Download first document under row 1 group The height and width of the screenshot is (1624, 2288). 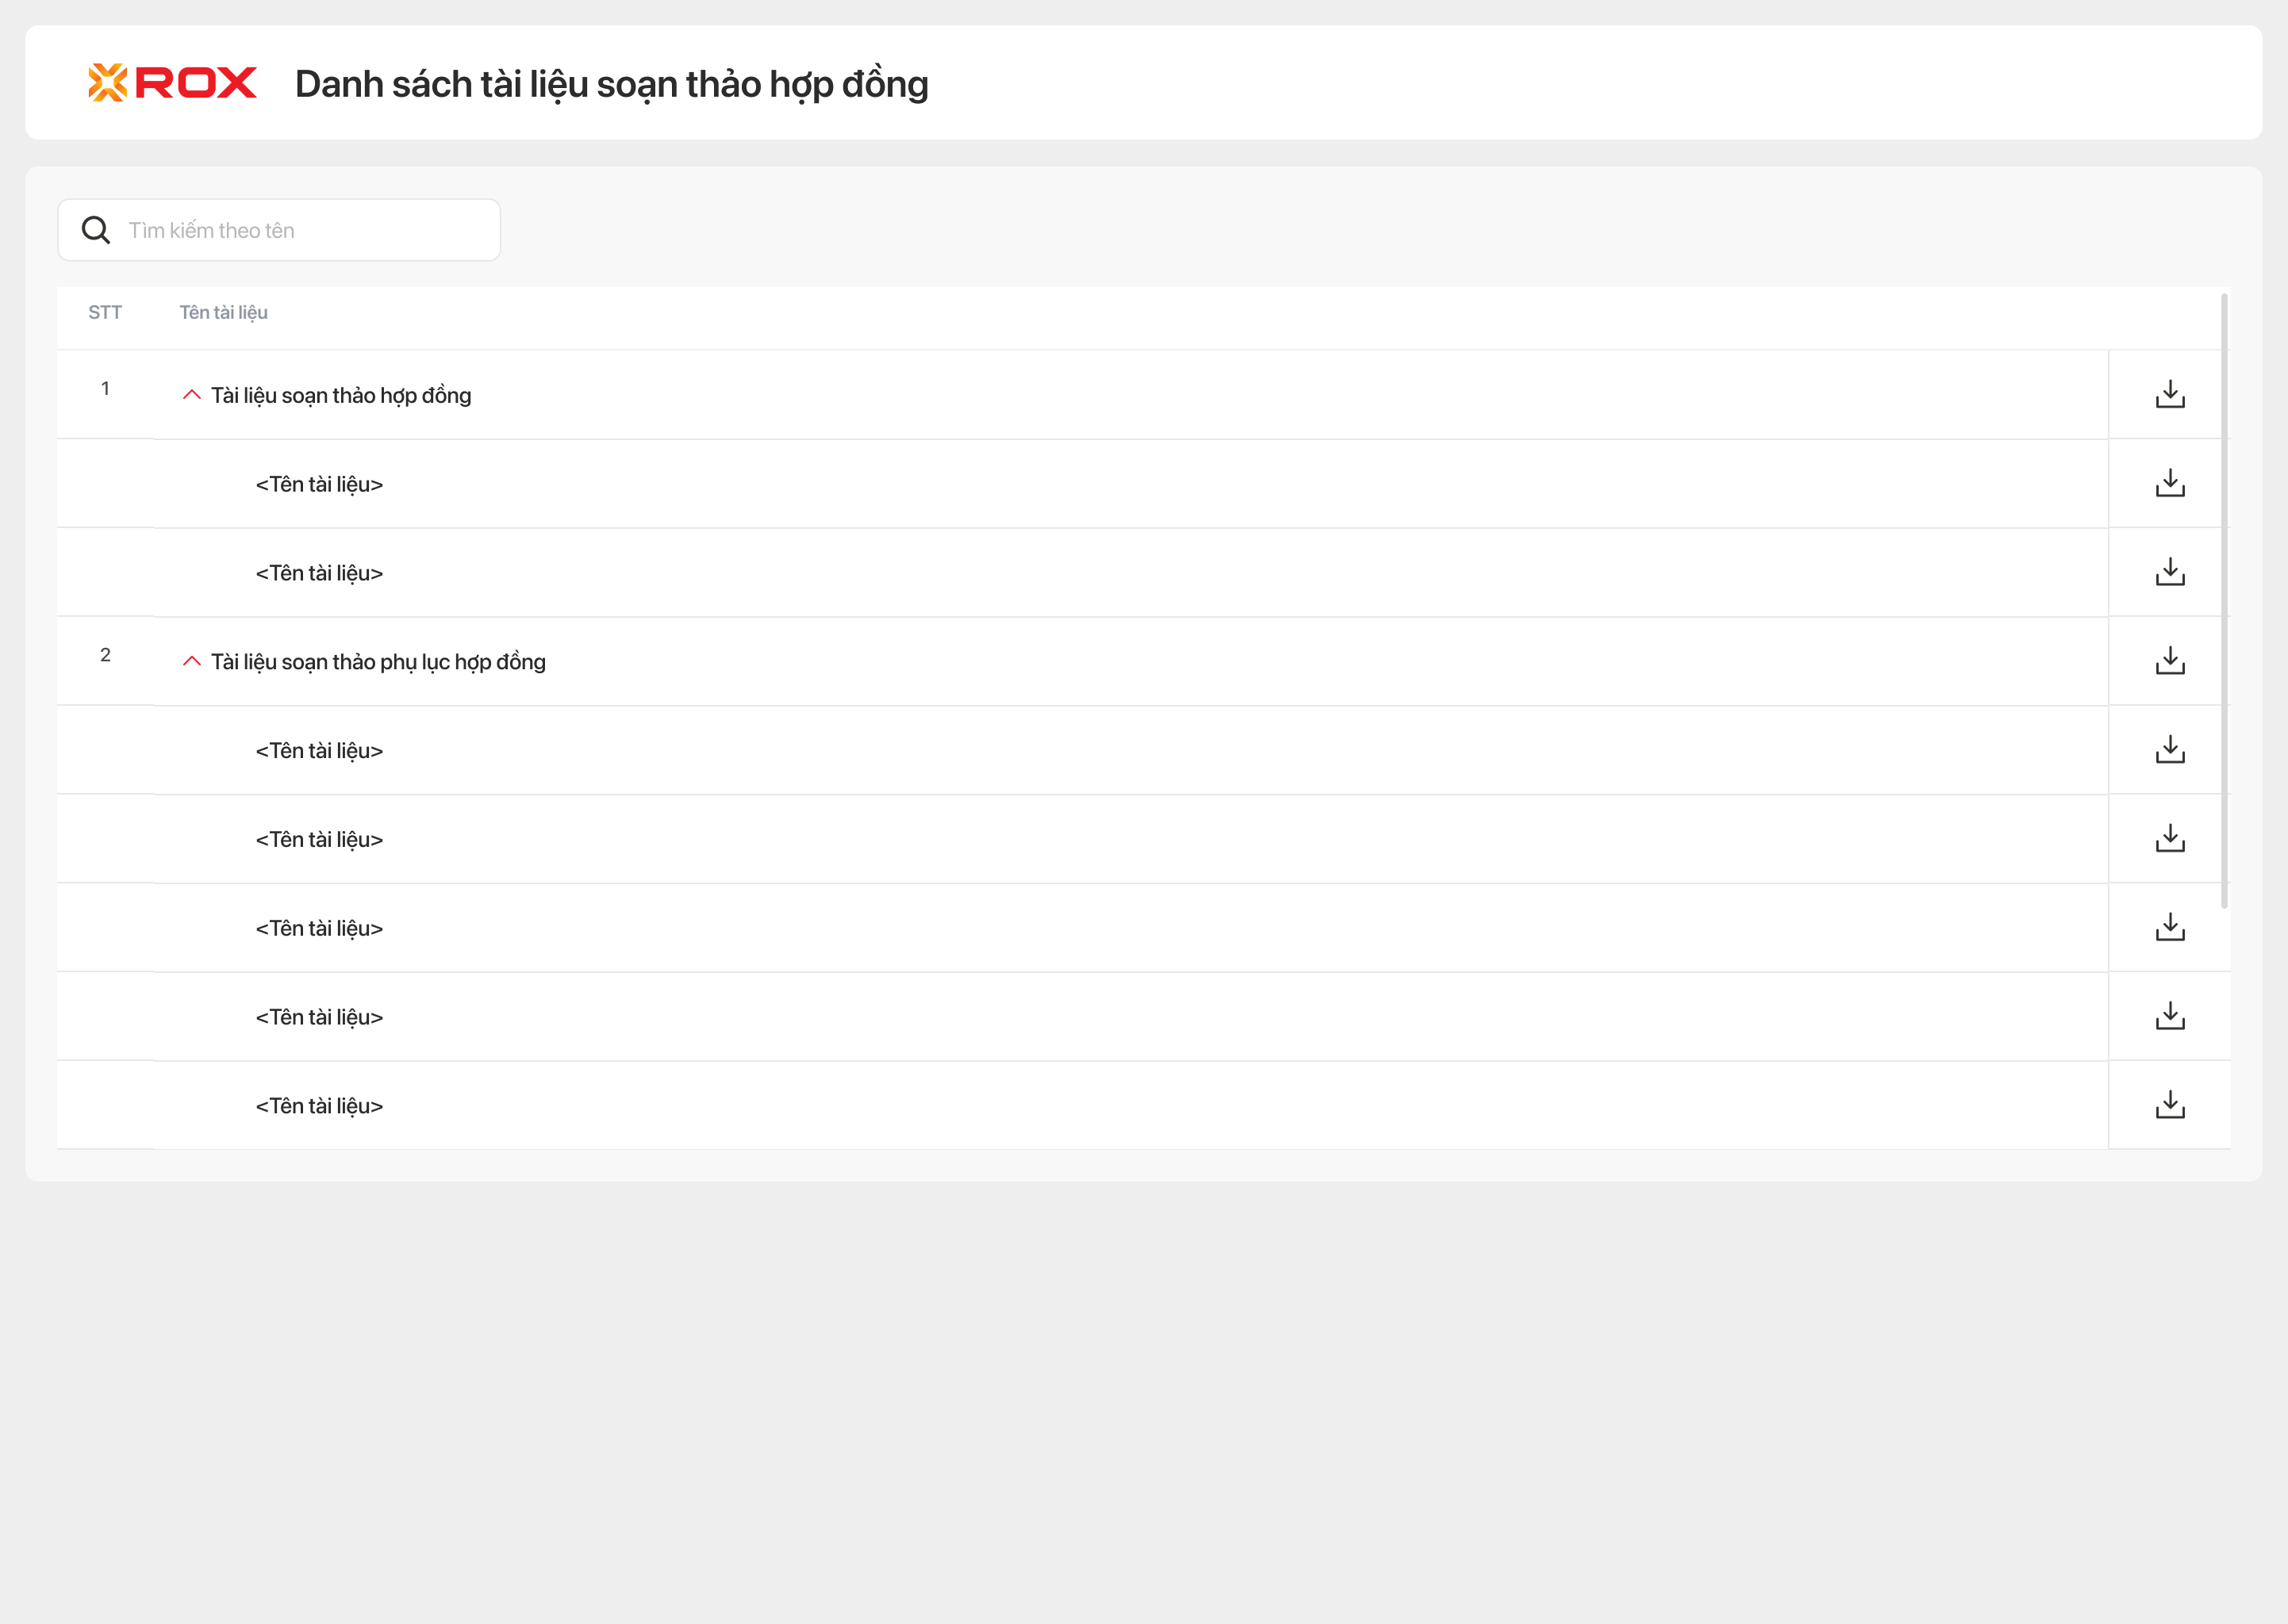tap(2169, 483)
